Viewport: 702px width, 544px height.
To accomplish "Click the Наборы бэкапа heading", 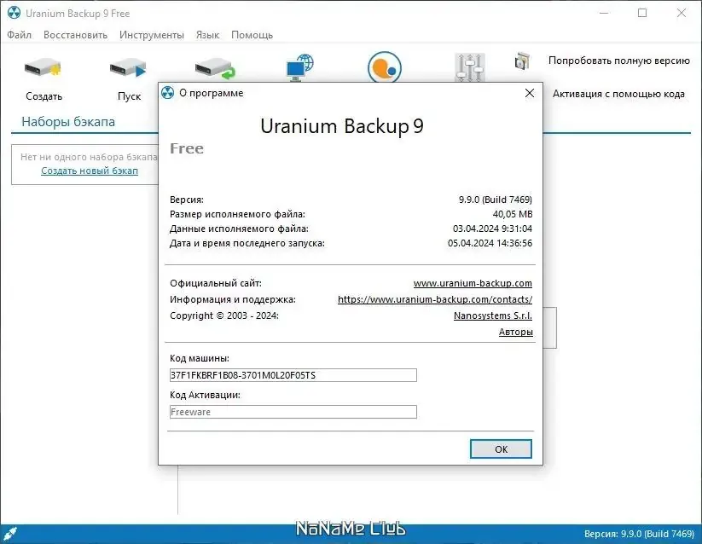I will [x=68, y=122].
